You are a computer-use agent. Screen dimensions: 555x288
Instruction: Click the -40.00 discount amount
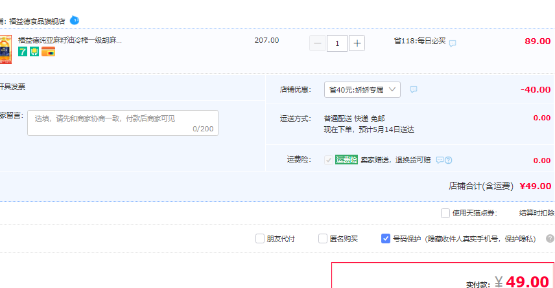tap(536, 90)
